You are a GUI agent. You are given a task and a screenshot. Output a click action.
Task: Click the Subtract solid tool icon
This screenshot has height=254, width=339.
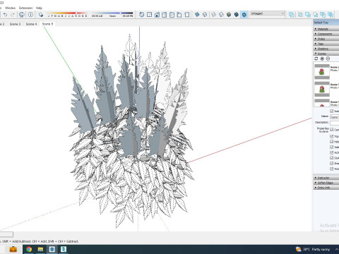[x=316, y=15]
